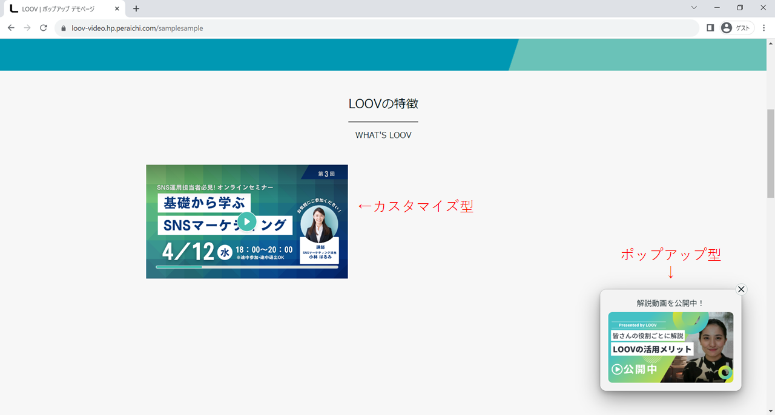Click the page vertical scrollbar thumb
Viewport: 775px width, 415px height.
771,154
